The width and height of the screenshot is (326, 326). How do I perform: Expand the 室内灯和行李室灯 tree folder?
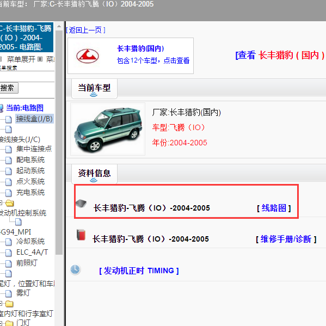1,303
